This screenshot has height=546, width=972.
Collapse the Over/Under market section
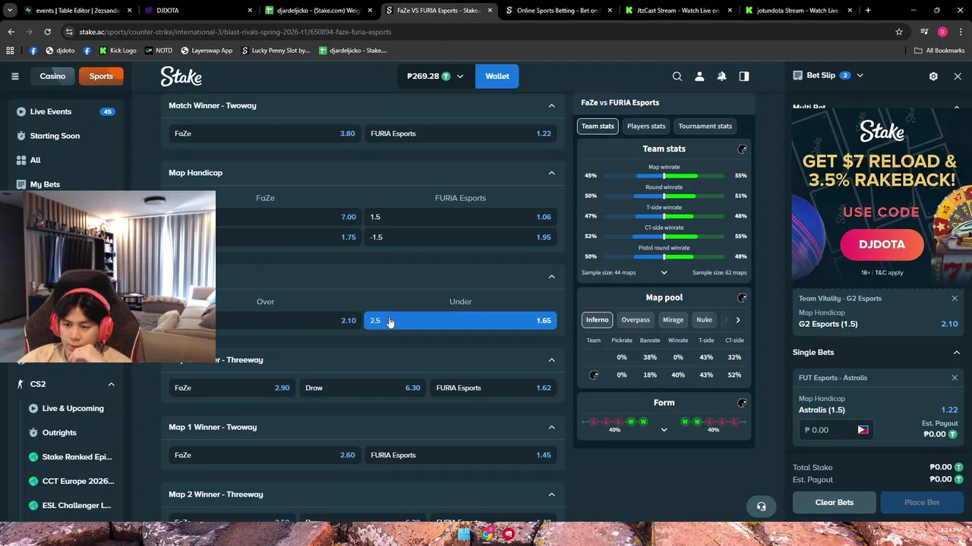point(551,277)
